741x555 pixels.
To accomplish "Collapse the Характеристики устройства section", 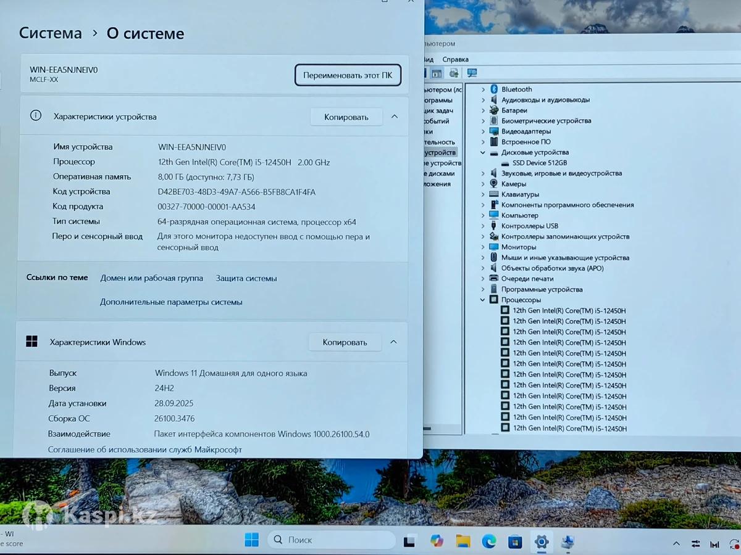I will tap(395, 117).
